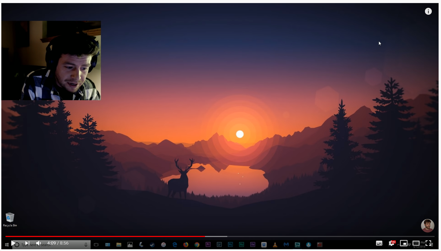441x251 pixels.
Task: Open Malwarebytes from the taskbar
Action: (x=286, y=245)
